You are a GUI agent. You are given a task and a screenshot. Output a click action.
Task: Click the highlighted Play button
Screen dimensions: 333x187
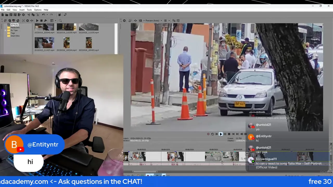click(221, 134)
